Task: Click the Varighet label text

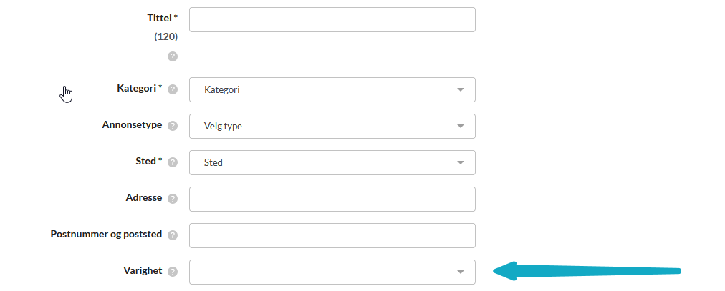Action: [143, 271]
